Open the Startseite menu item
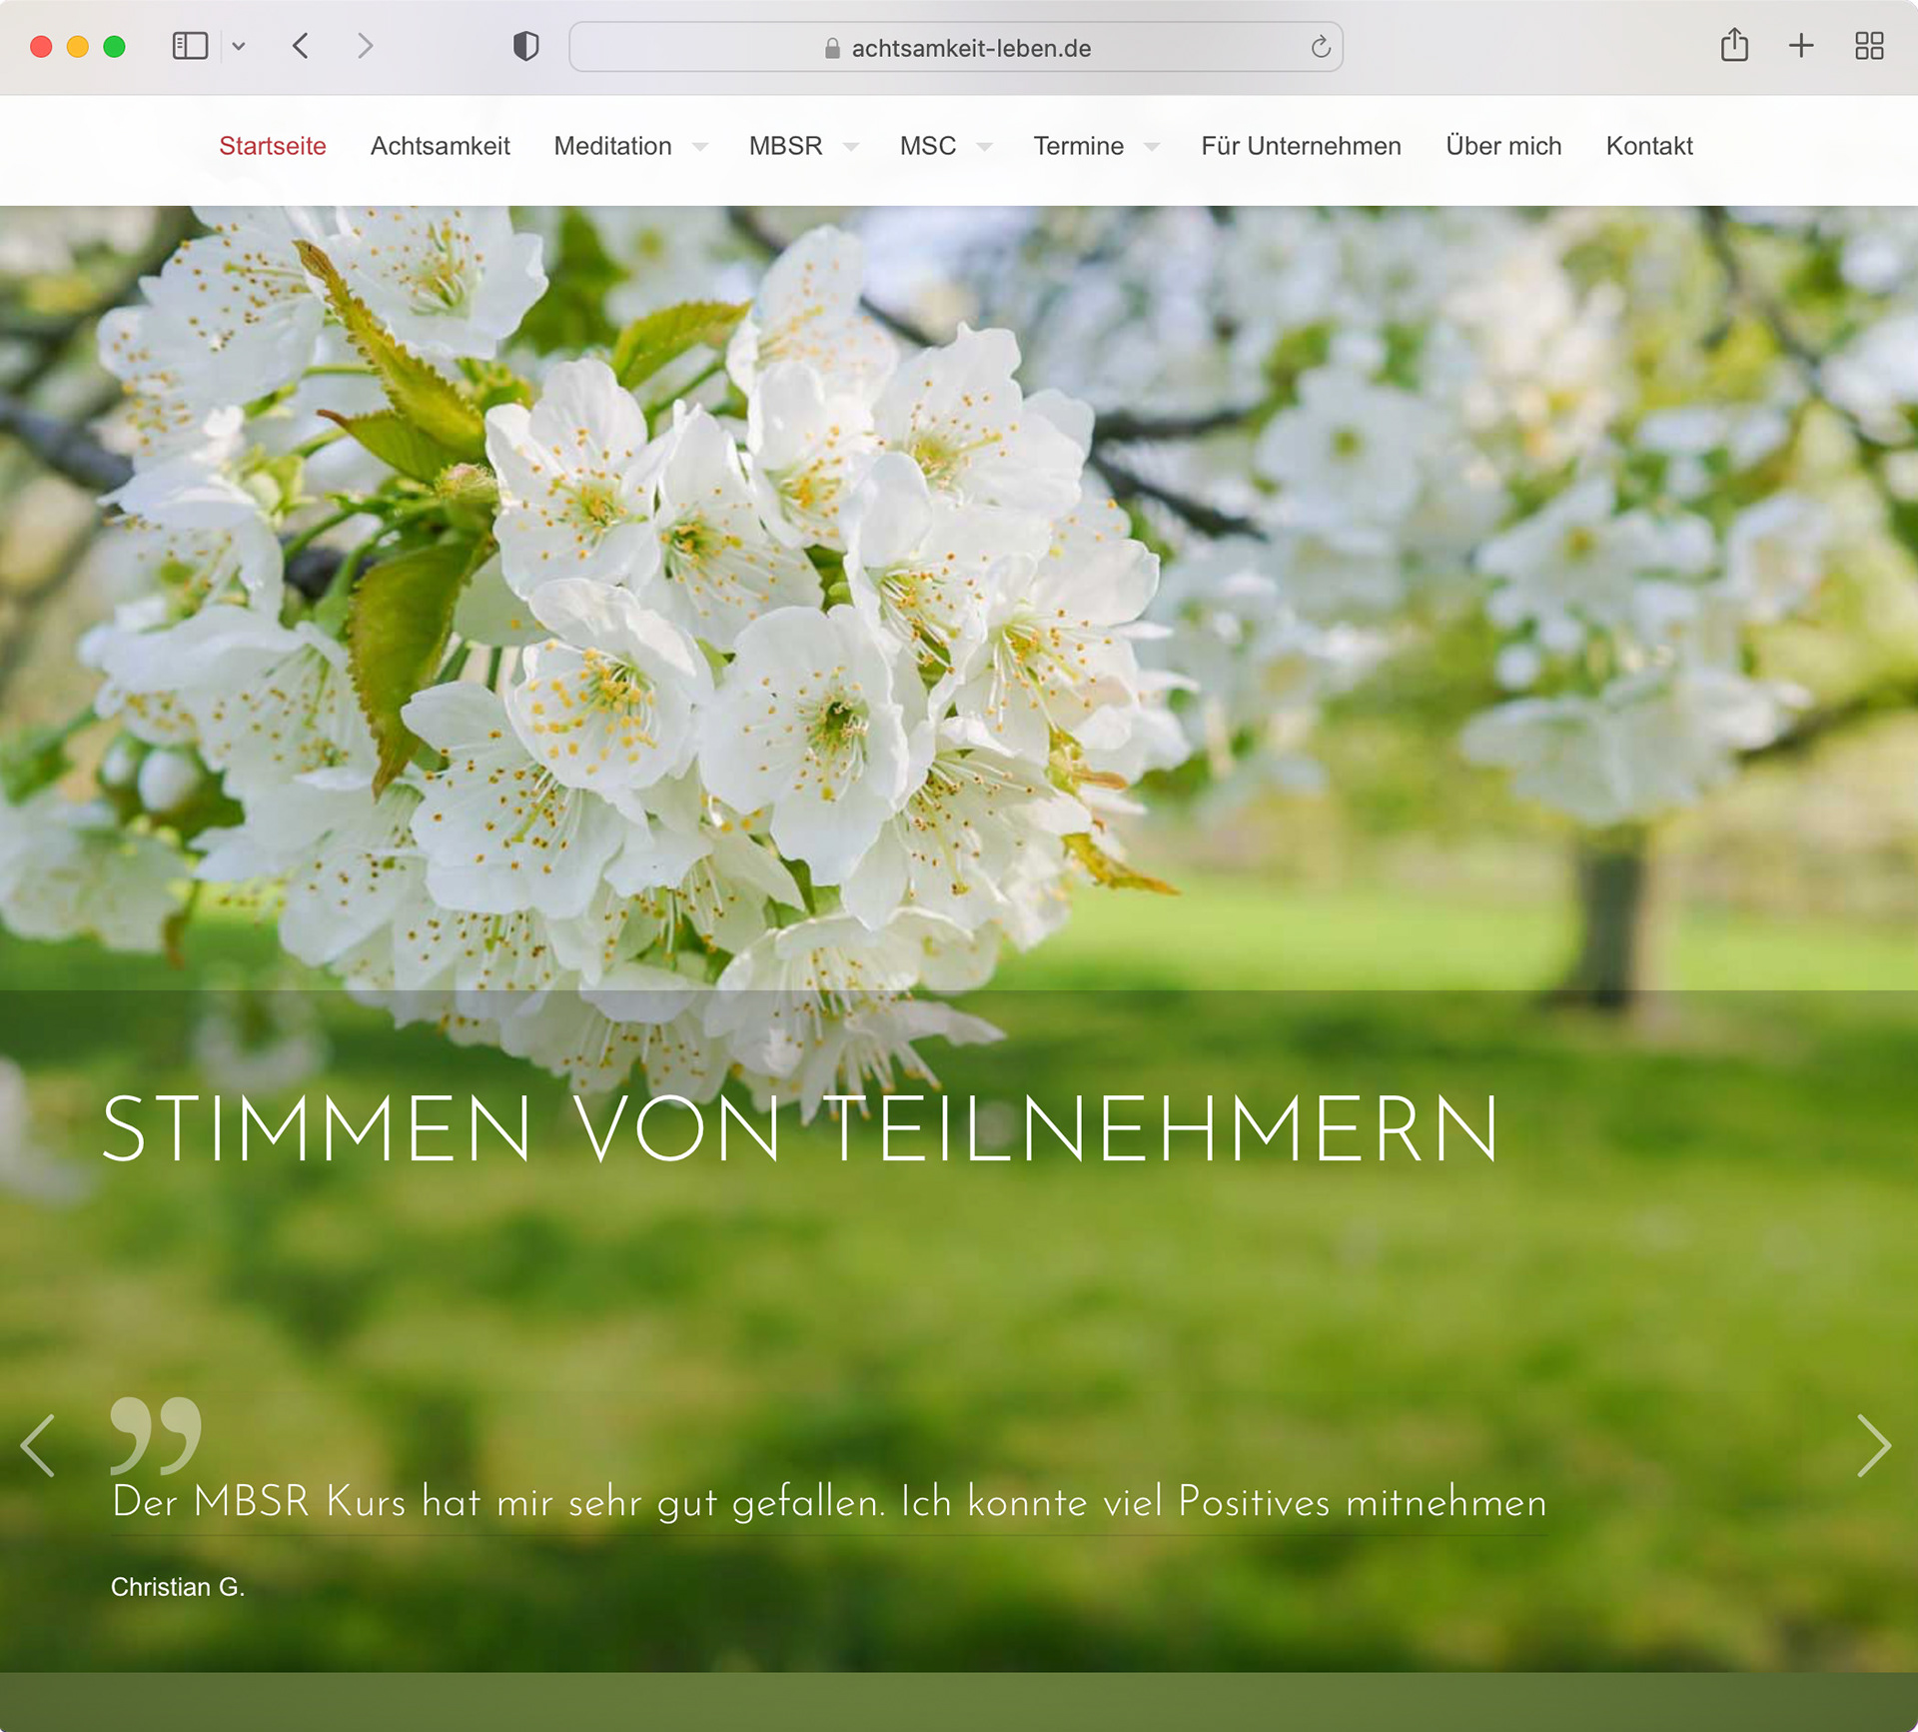The width and height of the screenshot is (1918, 1732). 273,146
